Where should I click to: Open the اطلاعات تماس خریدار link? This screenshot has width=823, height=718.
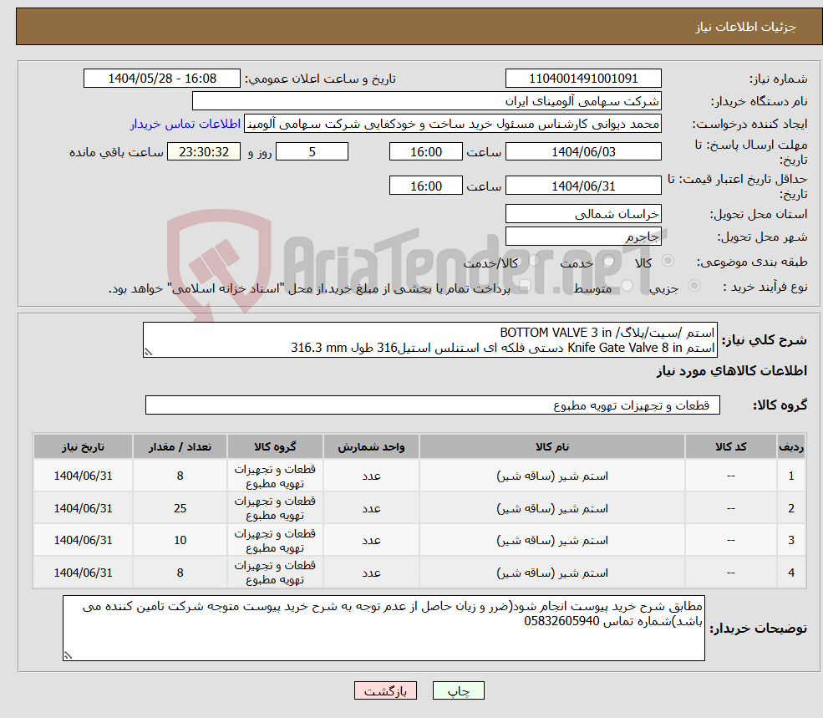(x=185, y=124)
